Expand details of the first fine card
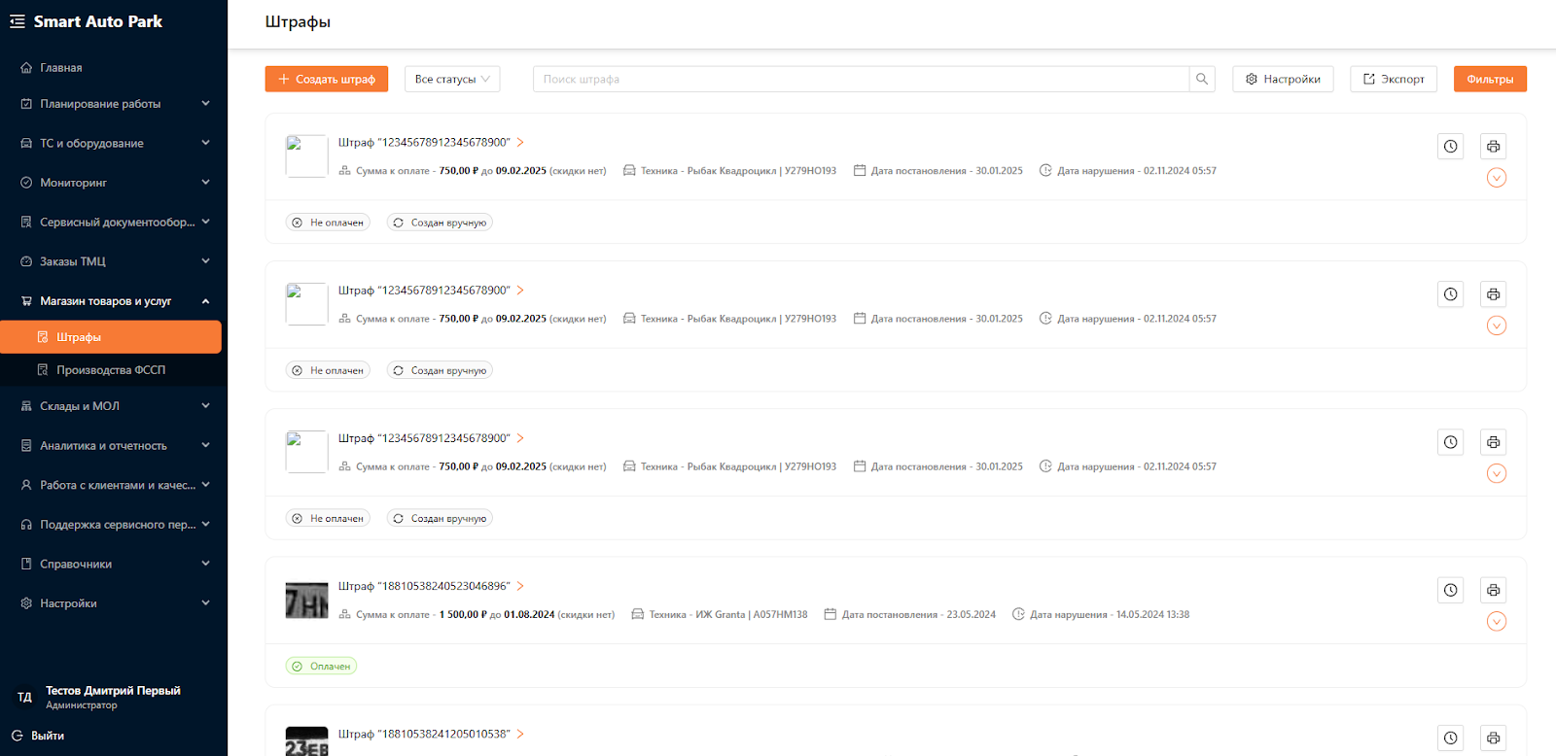The height and width of the screenshot is (756, 1556). coord(1497,178)
